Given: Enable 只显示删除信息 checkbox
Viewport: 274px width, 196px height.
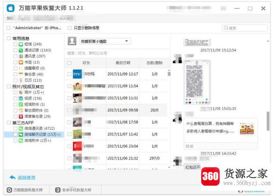Looking at the screenshot, I should click(x=70, y=28).
